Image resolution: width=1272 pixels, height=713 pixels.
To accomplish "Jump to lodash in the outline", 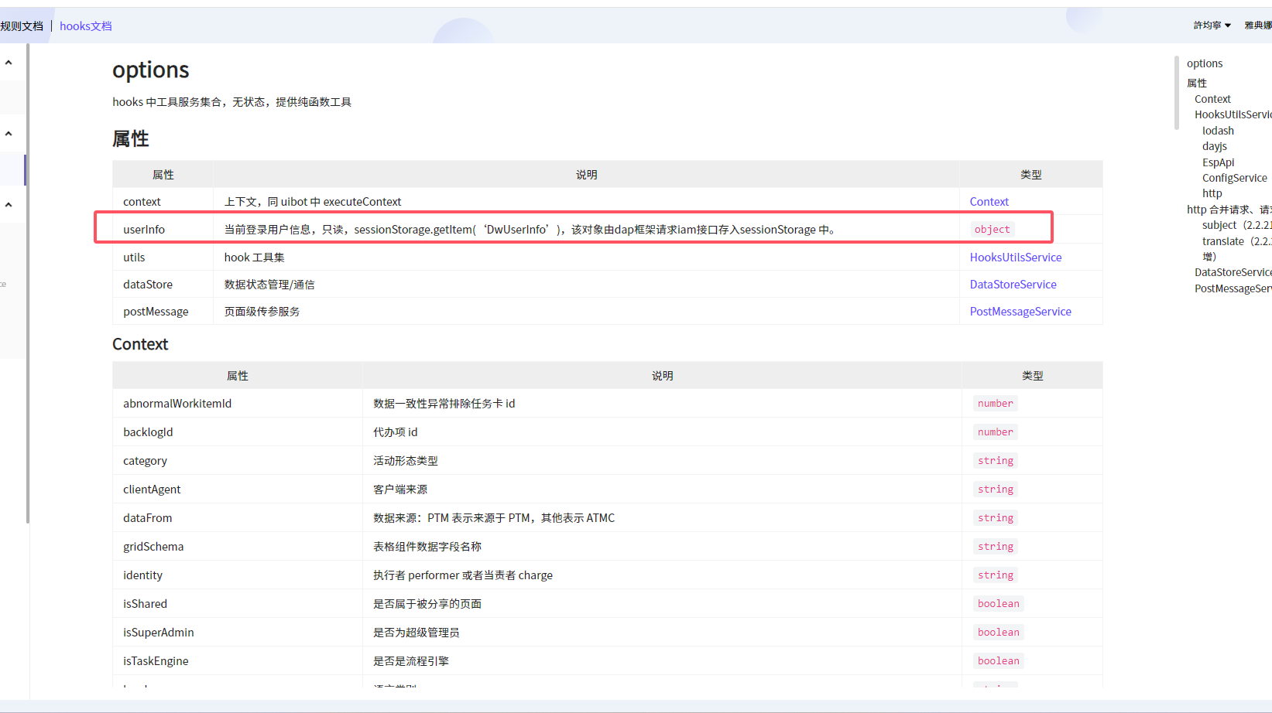I will (1218, 131).
